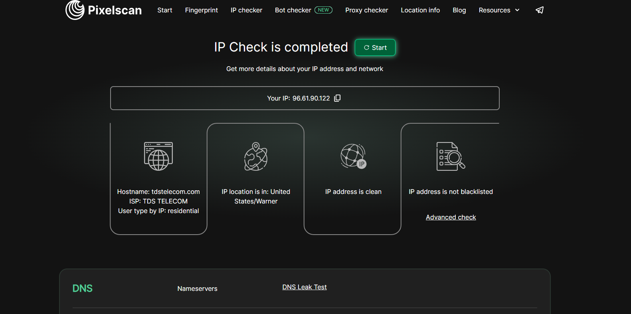Viewport: 631px width, 314px height.
Task: Click the Pixelscan logo icon
Action: point(75,10)
